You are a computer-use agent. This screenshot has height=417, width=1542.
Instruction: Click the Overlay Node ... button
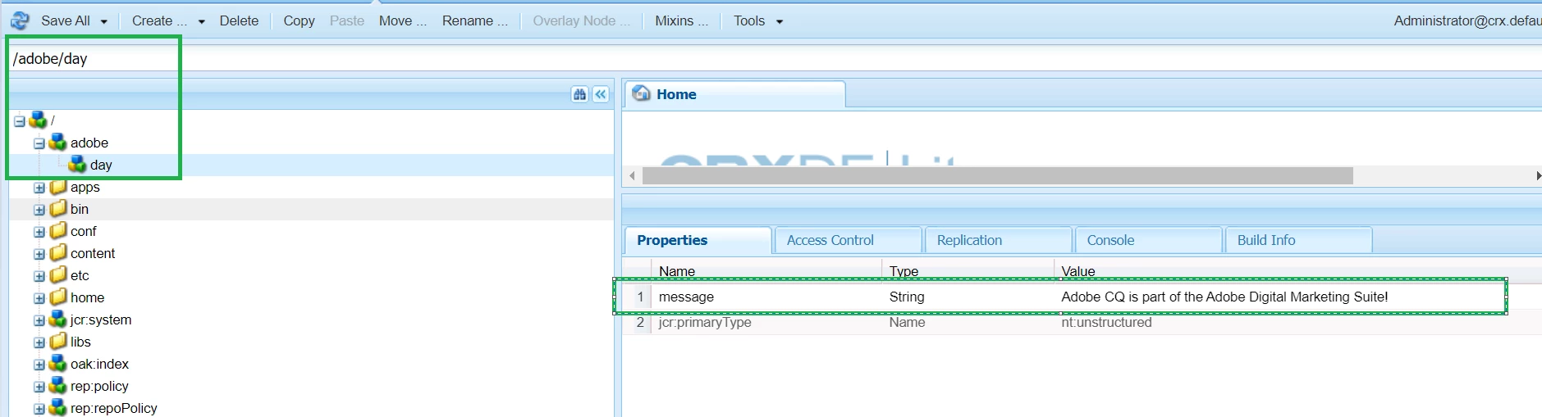[582, 20]
